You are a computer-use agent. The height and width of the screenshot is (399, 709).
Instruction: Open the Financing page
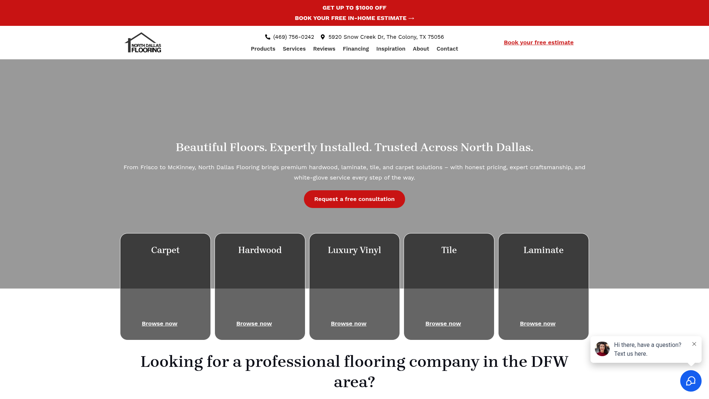coord(356,48)
